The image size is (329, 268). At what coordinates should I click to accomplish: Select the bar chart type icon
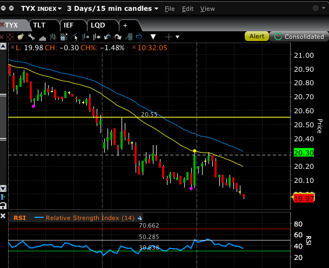click(x=53, y=37)
